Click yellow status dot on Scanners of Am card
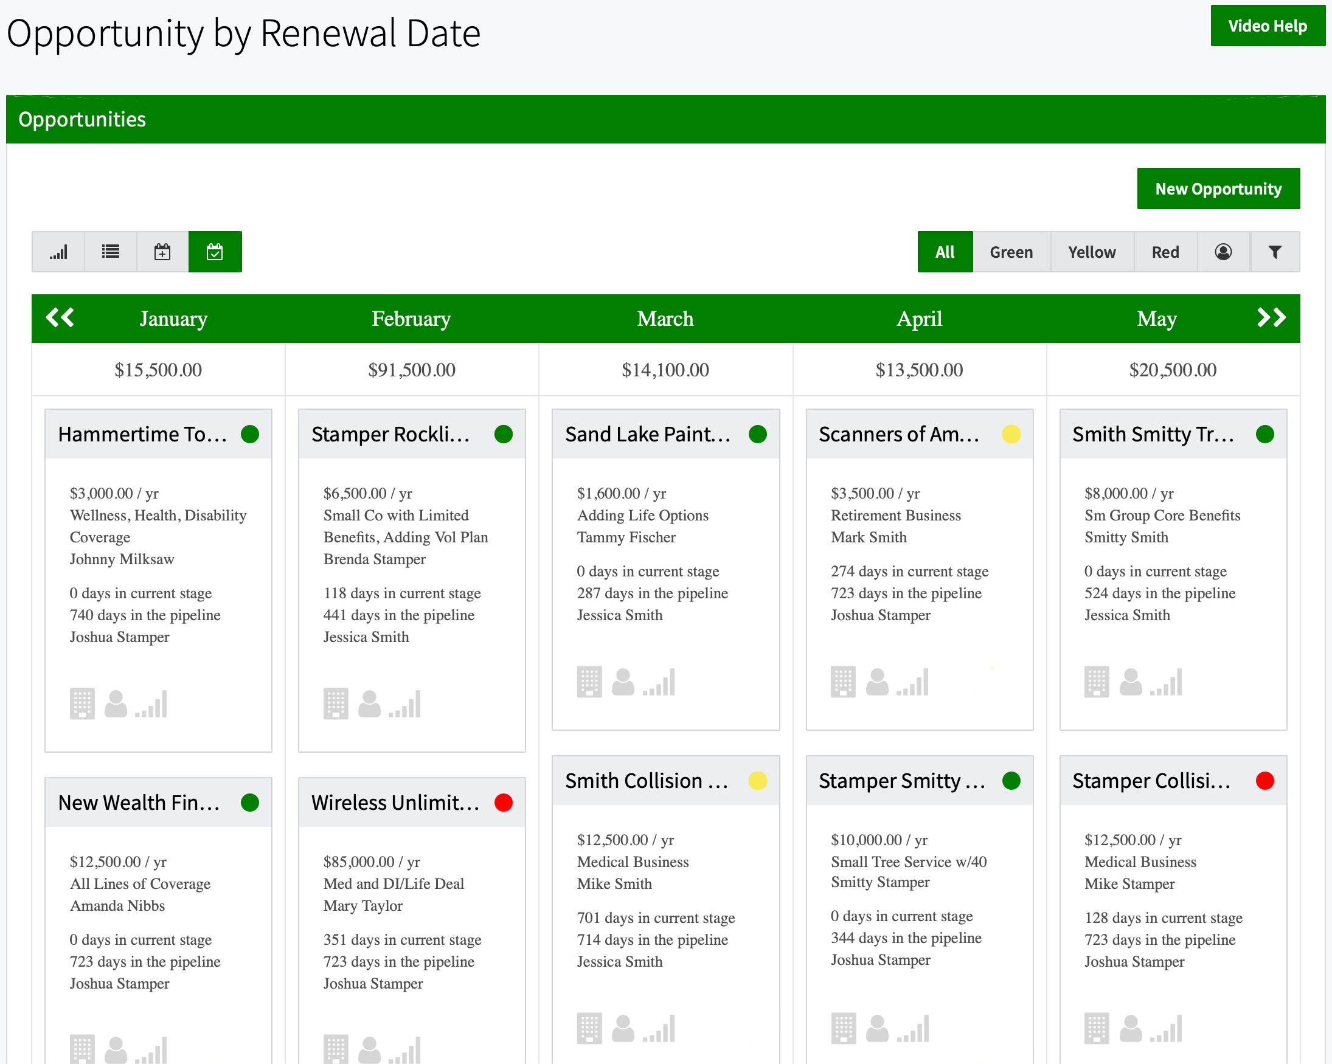The image size is (1332, 1064). pos(1011,435)
